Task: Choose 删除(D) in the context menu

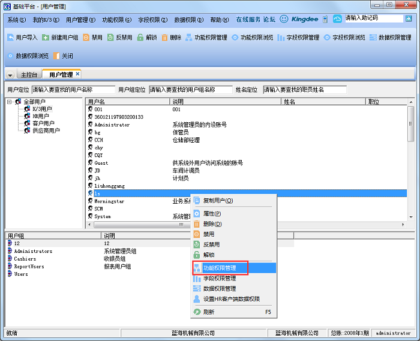Action: coord(212,224)
